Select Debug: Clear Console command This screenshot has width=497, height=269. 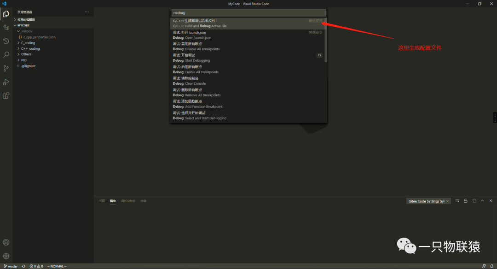coord(247,81)
